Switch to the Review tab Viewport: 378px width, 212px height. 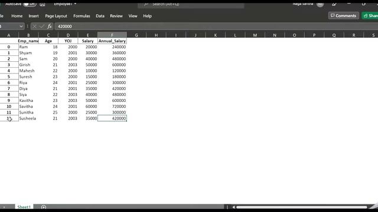coord(116,16)
